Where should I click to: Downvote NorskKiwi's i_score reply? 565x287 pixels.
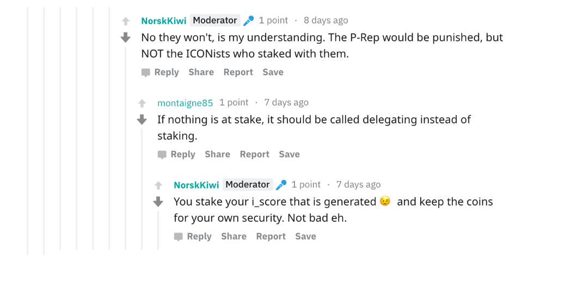[158, 202]
